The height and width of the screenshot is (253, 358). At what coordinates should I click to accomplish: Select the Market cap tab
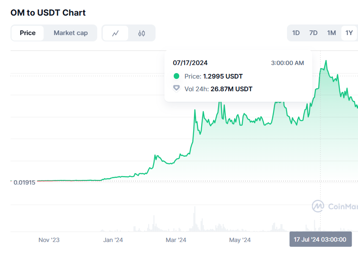[x=71, y=33]
